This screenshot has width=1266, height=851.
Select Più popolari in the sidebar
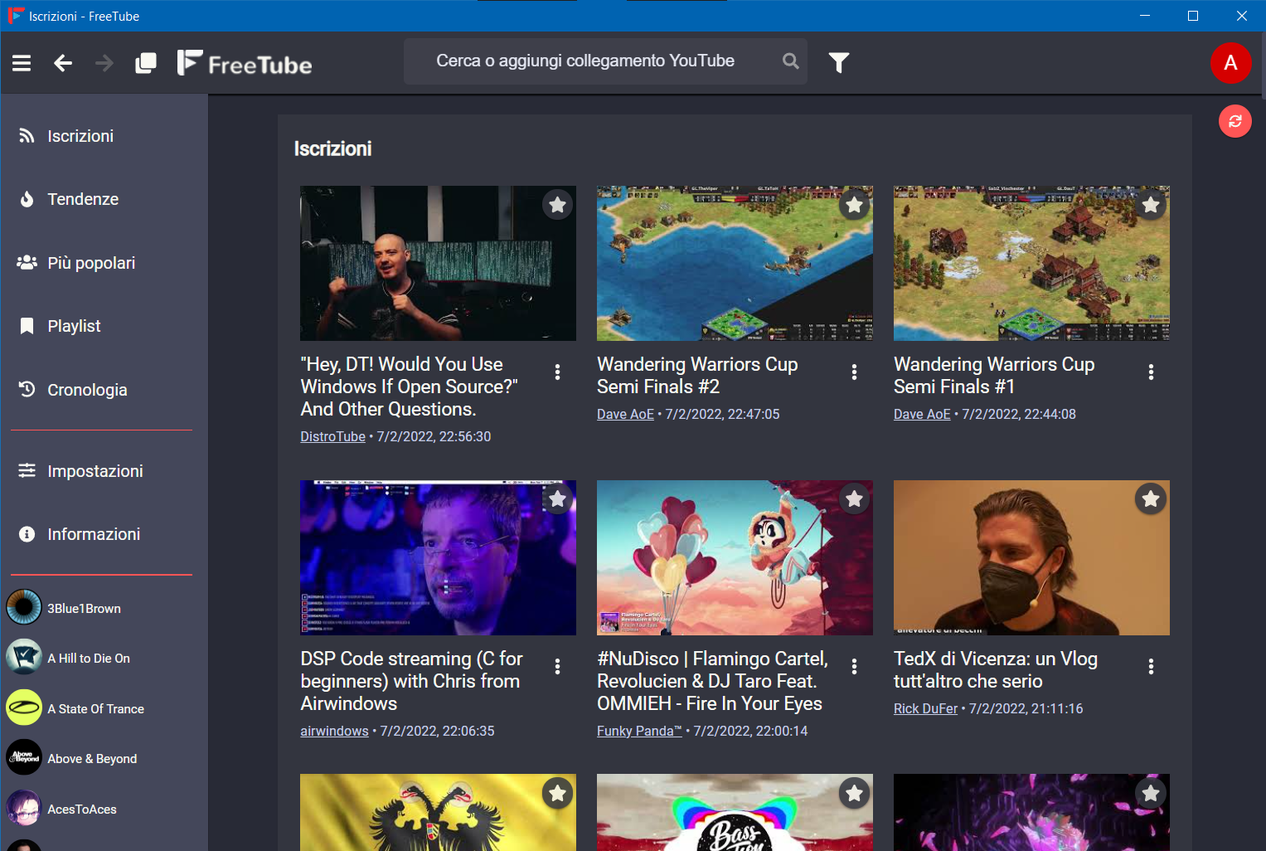point(91,262)
